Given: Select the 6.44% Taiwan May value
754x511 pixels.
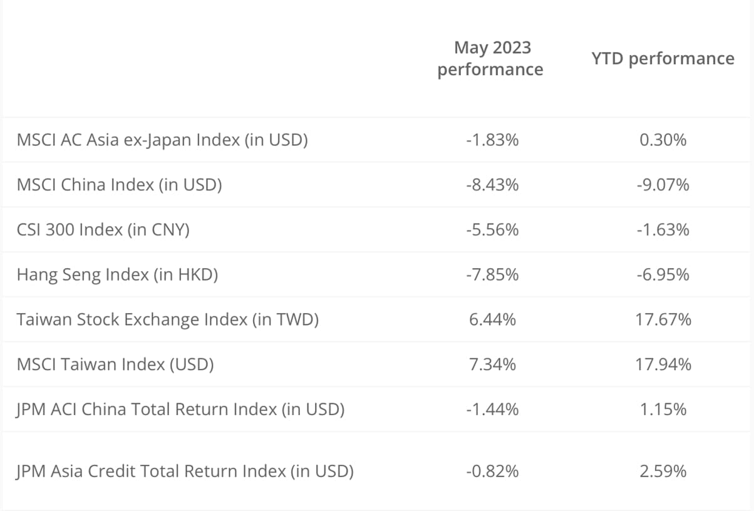Looking at the screenshot, I should pos(492,319).
